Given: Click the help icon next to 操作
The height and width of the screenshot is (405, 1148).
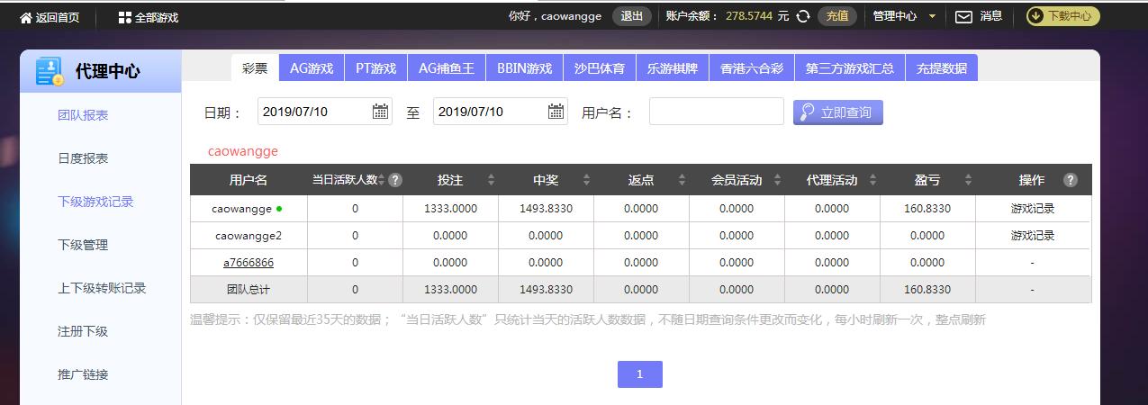Looking at the screenshot, I should (1071, 180).
